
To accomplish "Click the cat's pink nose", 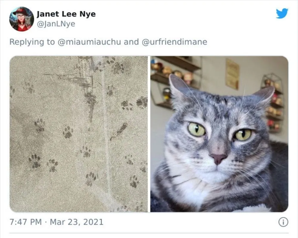I will point(218,159).
